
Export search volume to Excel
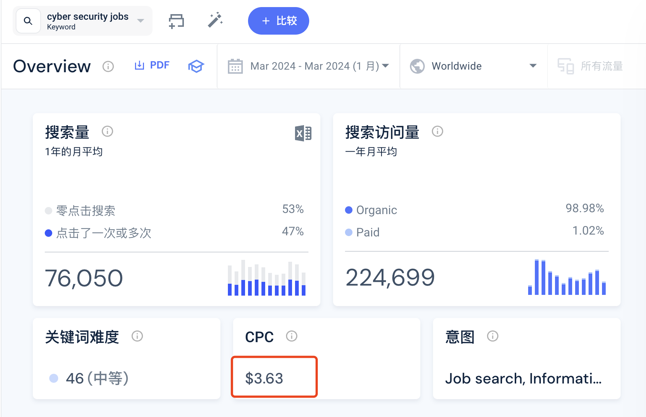(x=303, y=133)
